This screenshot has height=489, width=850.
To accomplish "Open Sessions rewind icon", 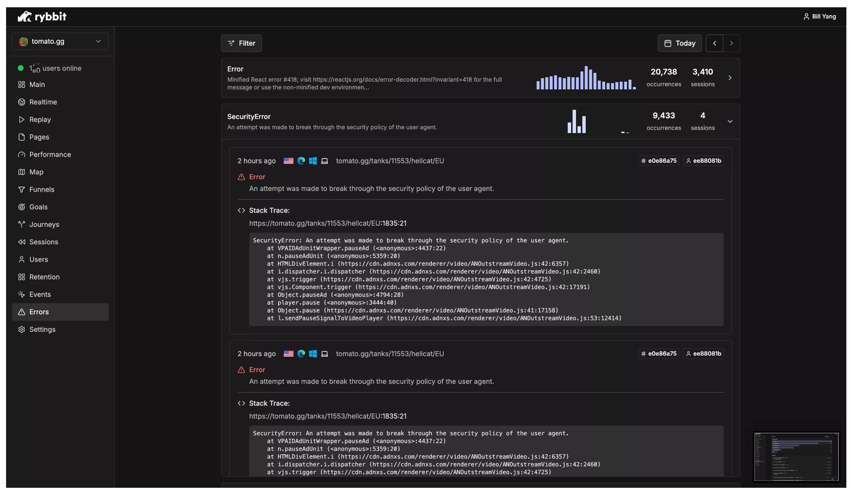I will (21, 242).
